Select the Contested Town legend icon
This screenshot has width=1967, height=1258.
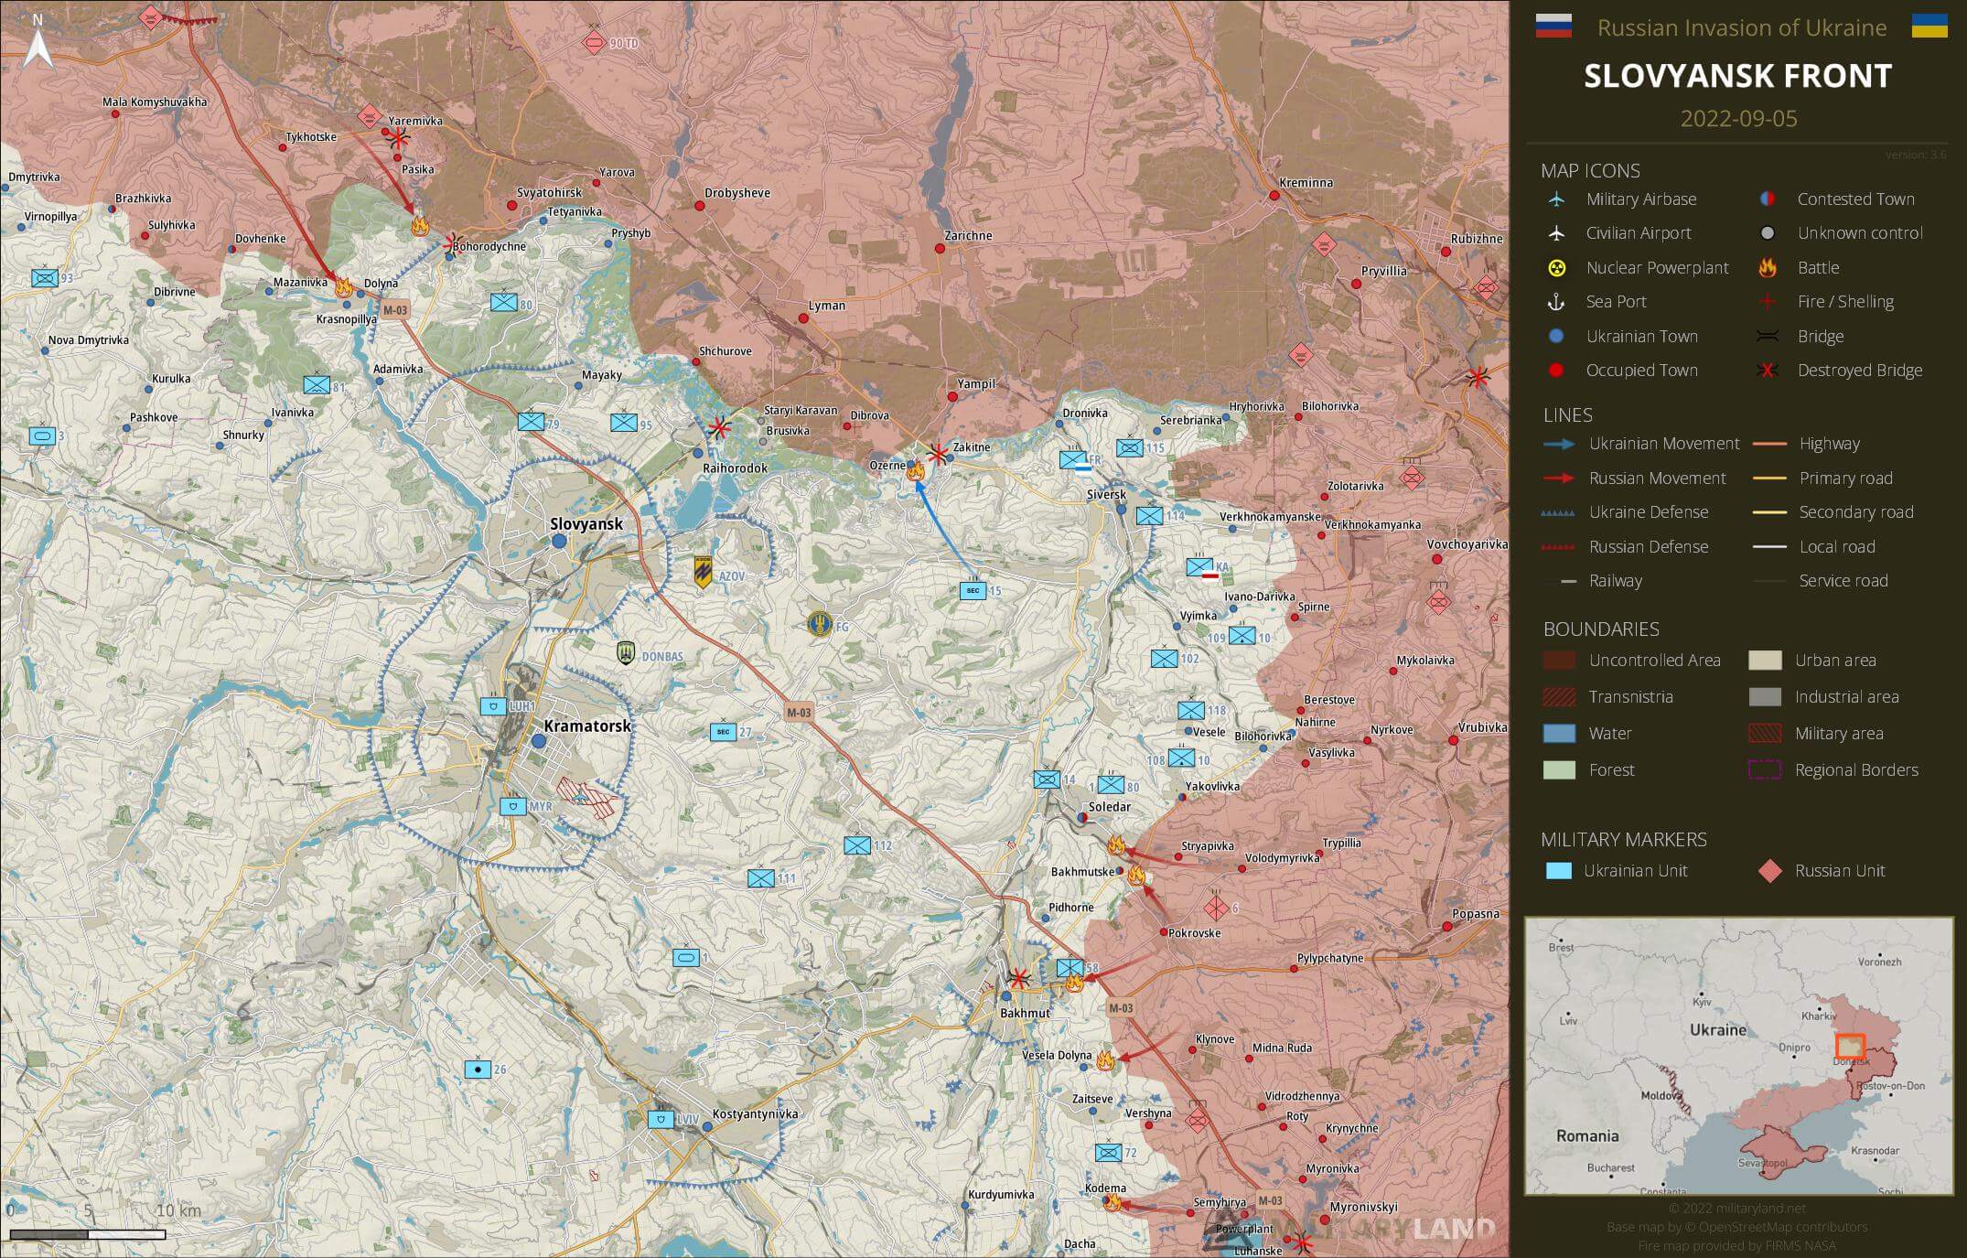[1768, 199]
